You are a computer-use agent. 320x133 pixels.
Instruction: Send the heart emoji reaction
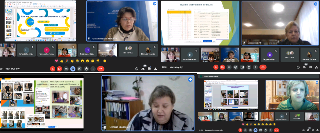[56, 61]
